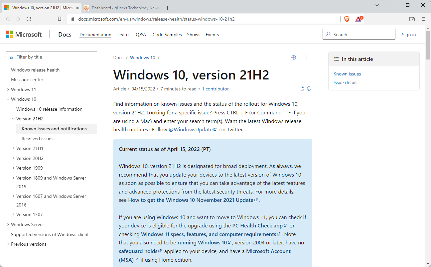Open Windows release health in sidebar
431x267 pixels.
pyautogui.click(x=35, y=70)
